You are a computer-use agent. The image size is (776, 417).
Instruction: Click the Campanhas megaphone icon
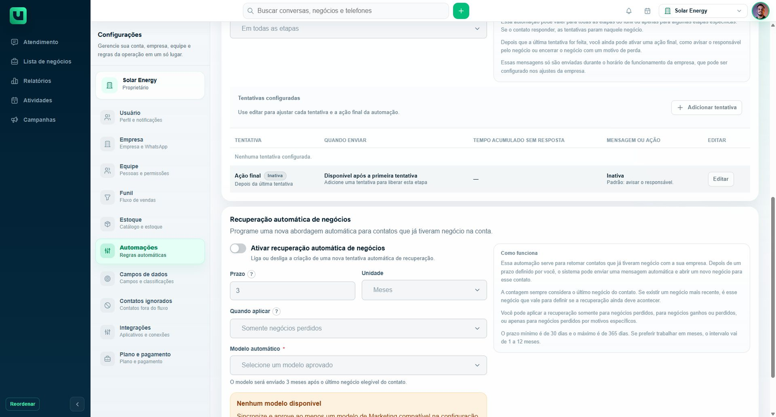(x=15, y=120)
